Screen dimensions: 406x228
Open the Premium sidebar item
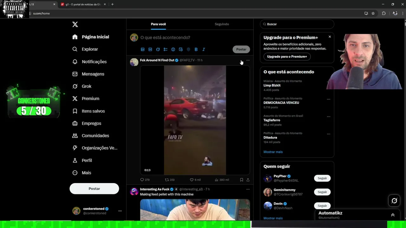click(x=86, y=98)
